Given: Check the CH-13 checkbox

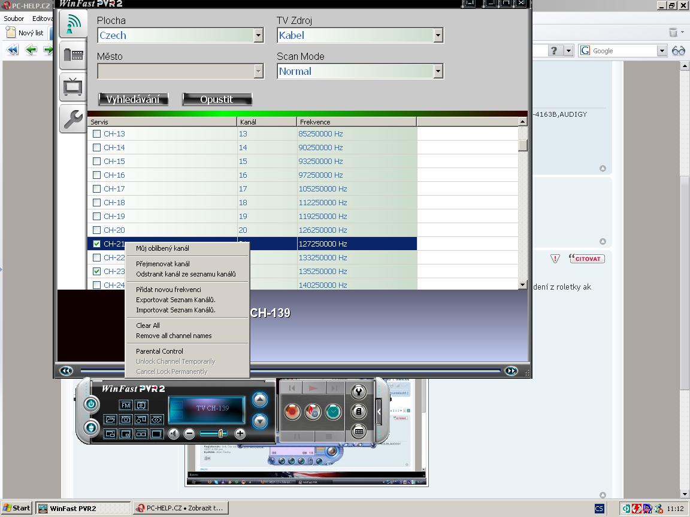Looking at the screenshot, I should click(x=97, y=133).
